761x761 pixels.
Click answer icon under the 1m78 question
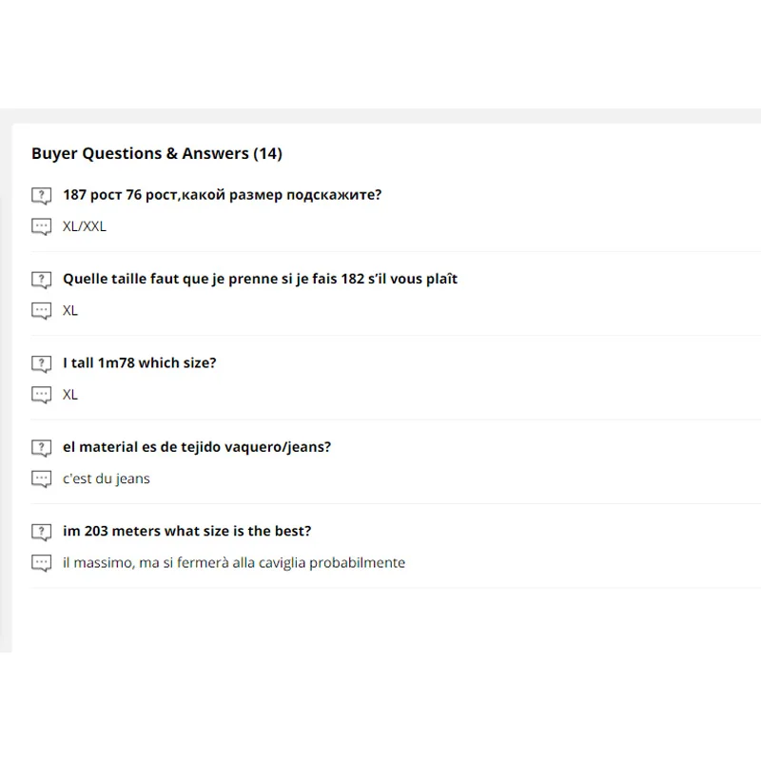point(41,395)
